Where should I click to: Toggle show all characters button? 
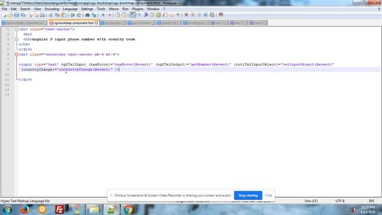pyautogui.click(x=139, y=15)
